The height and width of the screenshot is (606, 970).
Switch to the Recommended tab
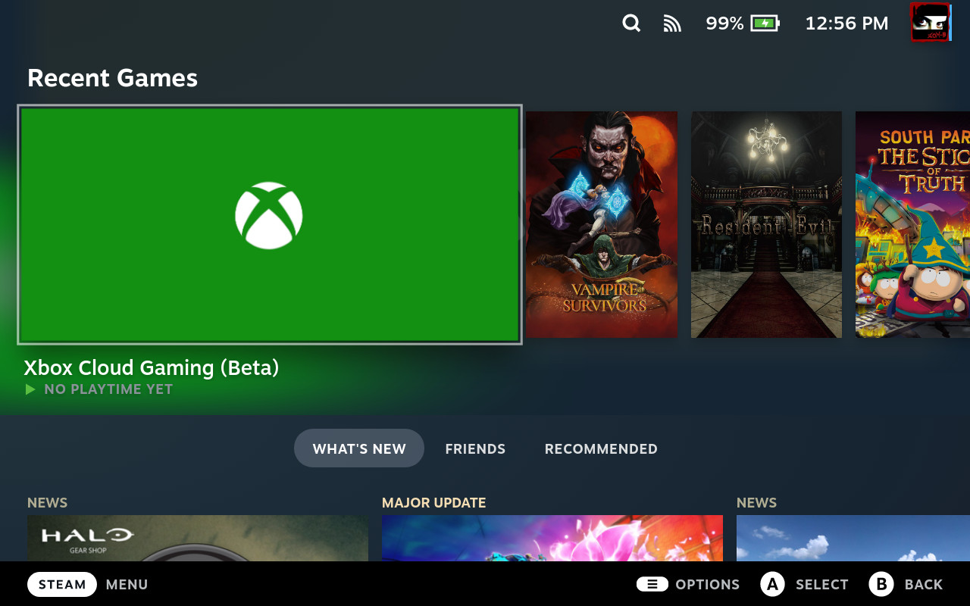tap(601, 448)
